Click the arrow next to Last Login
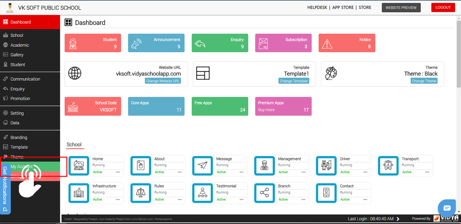Viewport: 461px width, 224px height. tap(398, 219)
